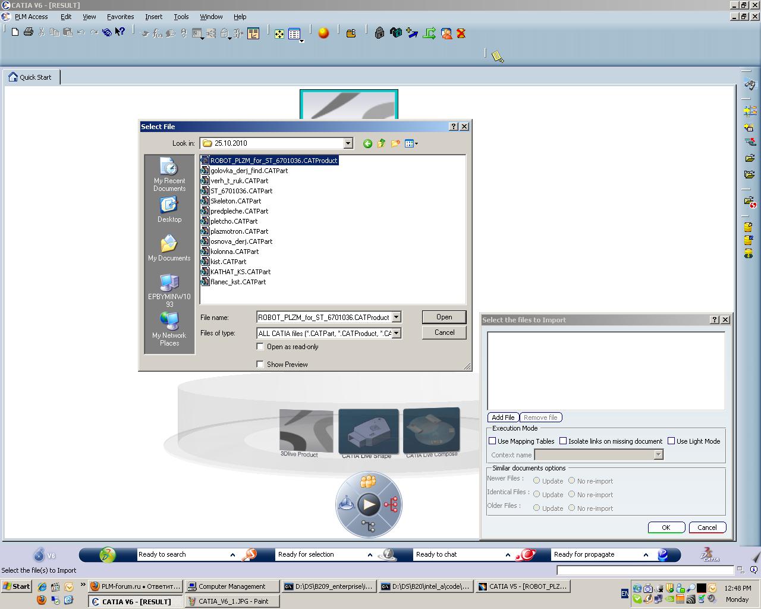761x609 pixels.
Task: Select No re-import radio for Older Files
Action: click(572, 508)
